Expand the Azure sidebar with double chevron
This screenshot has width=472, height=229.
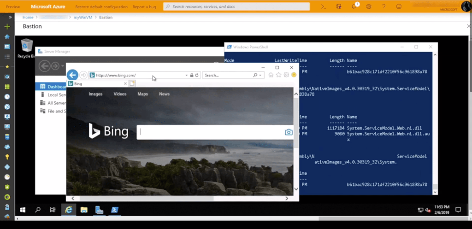(10, 18)
